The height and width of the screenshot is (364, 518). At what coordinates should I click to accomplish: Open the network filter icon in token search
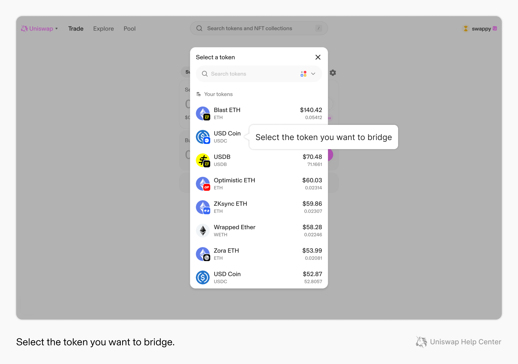point(304,74)
